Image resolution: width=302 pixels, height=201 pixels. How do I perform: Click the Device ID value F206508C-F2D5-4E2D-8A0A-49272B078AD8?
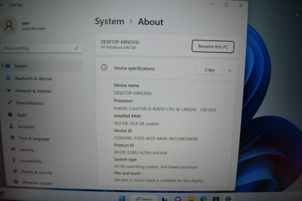point(156,139)
